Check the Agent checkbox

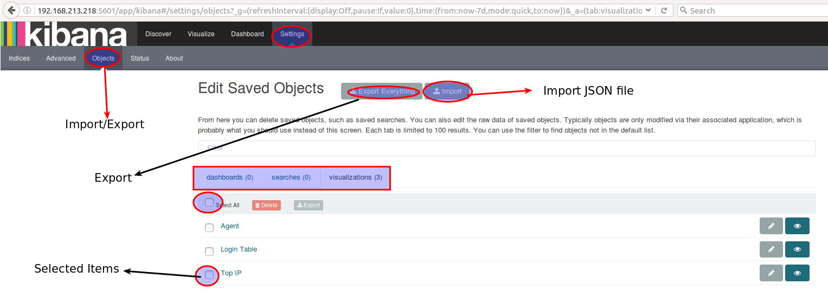point(209,228)
